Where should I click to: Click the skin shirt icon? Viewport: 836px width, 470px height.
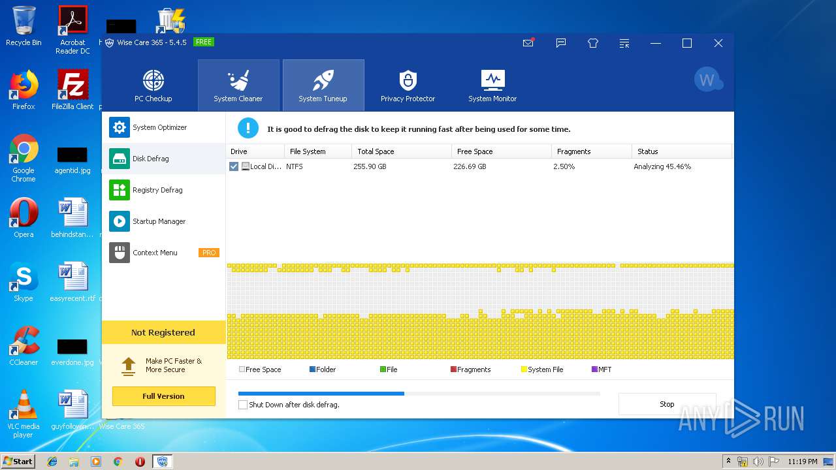coord(593,43)
